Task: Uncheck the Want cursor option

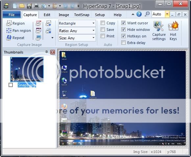Action: 123,23
